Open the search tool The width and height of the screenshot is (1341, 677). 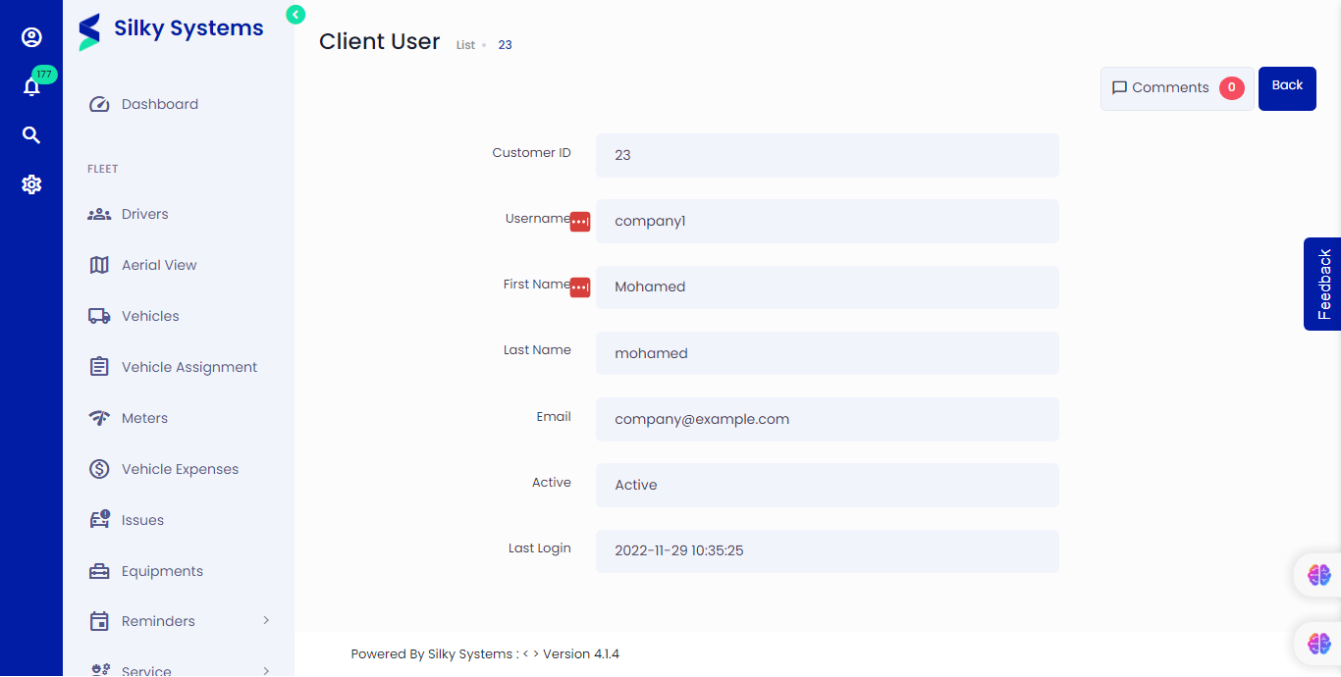[x=31, y=134]
